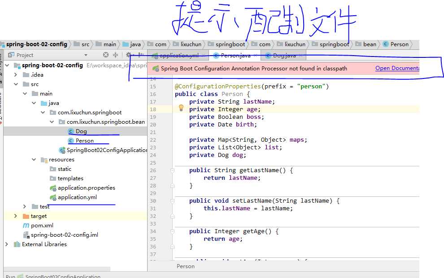Click the Hide Project panel icon
The width and height of the screenshot is (444, 278).
pos(141,55)
